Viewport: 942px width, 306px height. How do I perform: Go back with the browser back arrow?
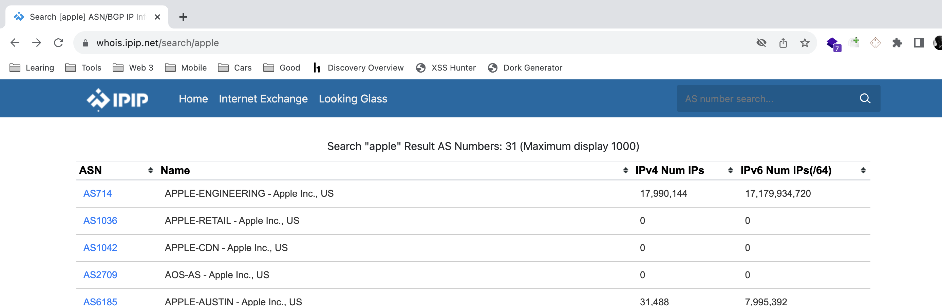[x=15, y=43]
